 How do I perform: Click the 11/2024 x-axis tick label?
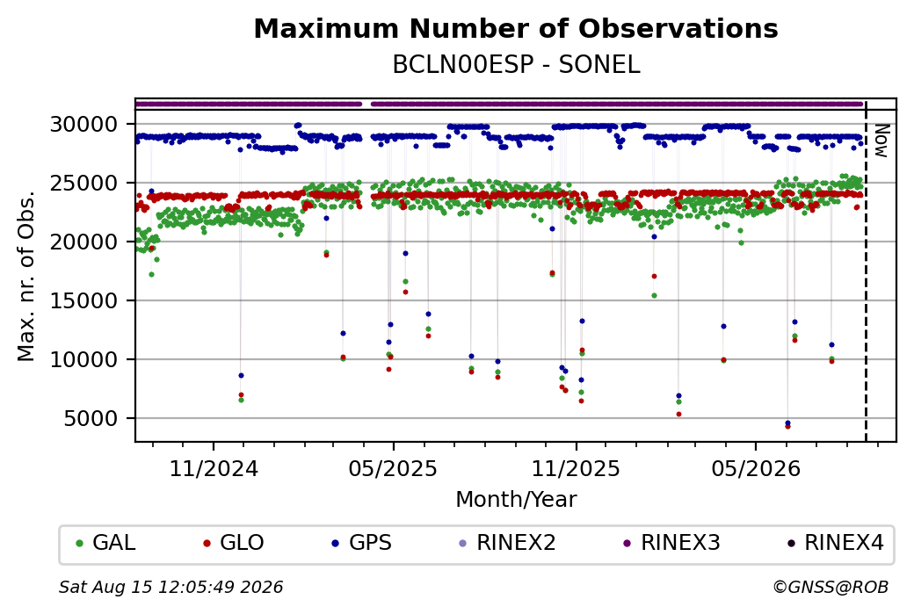214,469
